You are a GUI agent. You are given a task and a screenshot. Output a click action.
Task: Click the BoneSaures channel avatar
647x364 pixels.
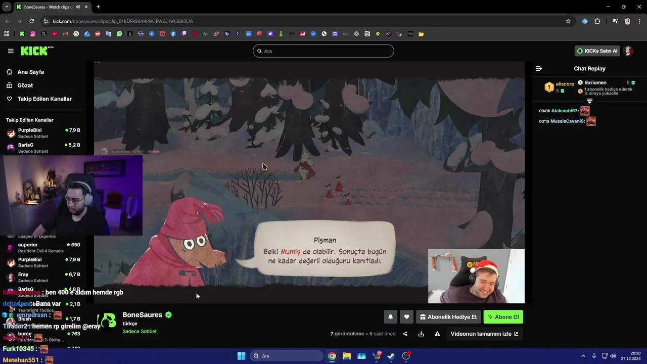point(107,321)
